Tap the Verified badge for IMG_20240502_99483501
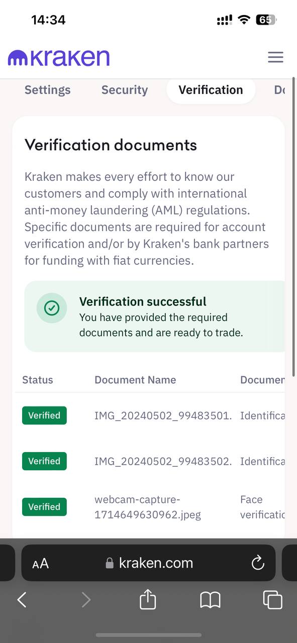The width and height of the screenshot is (297, 643). (x=44, y=415)
